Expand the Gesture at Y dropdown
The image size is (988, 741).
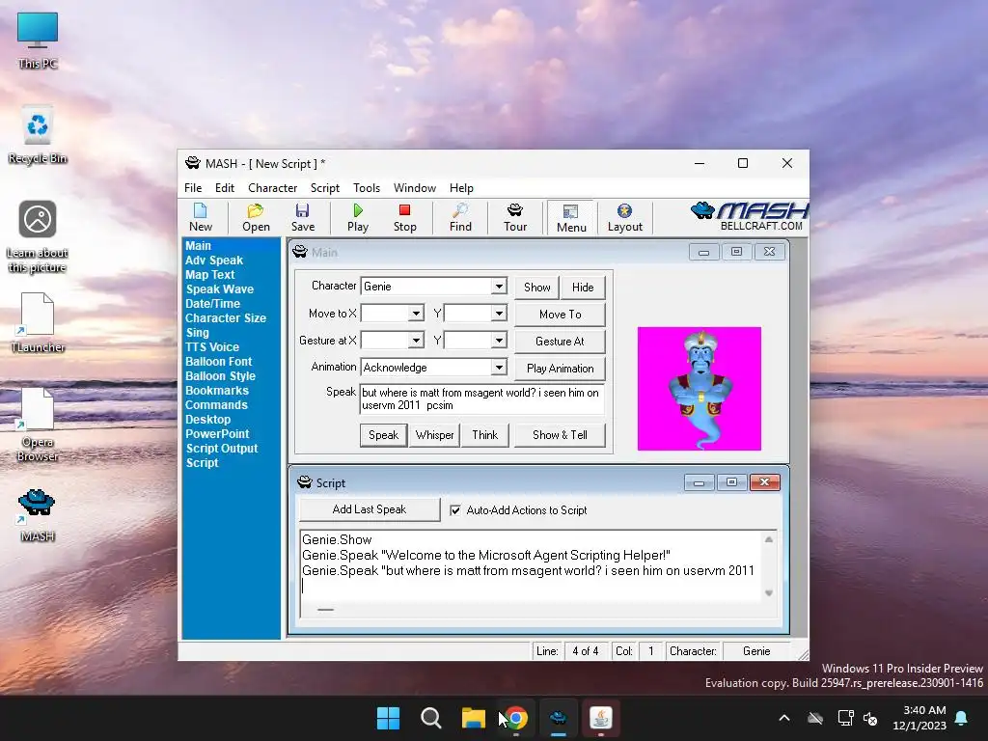coord(499,341)
